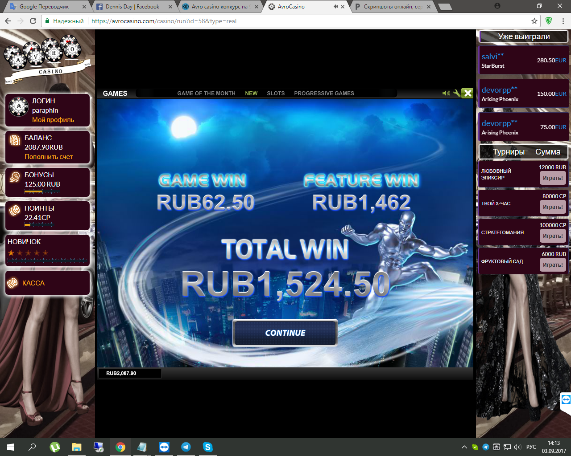Open Skype from taskbar
The height and width of the screenshot is (456, 571).
208,447
